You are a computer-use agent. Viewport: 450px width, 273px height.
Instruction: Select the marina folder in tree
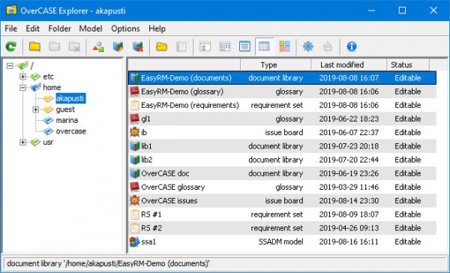point(67,120)
